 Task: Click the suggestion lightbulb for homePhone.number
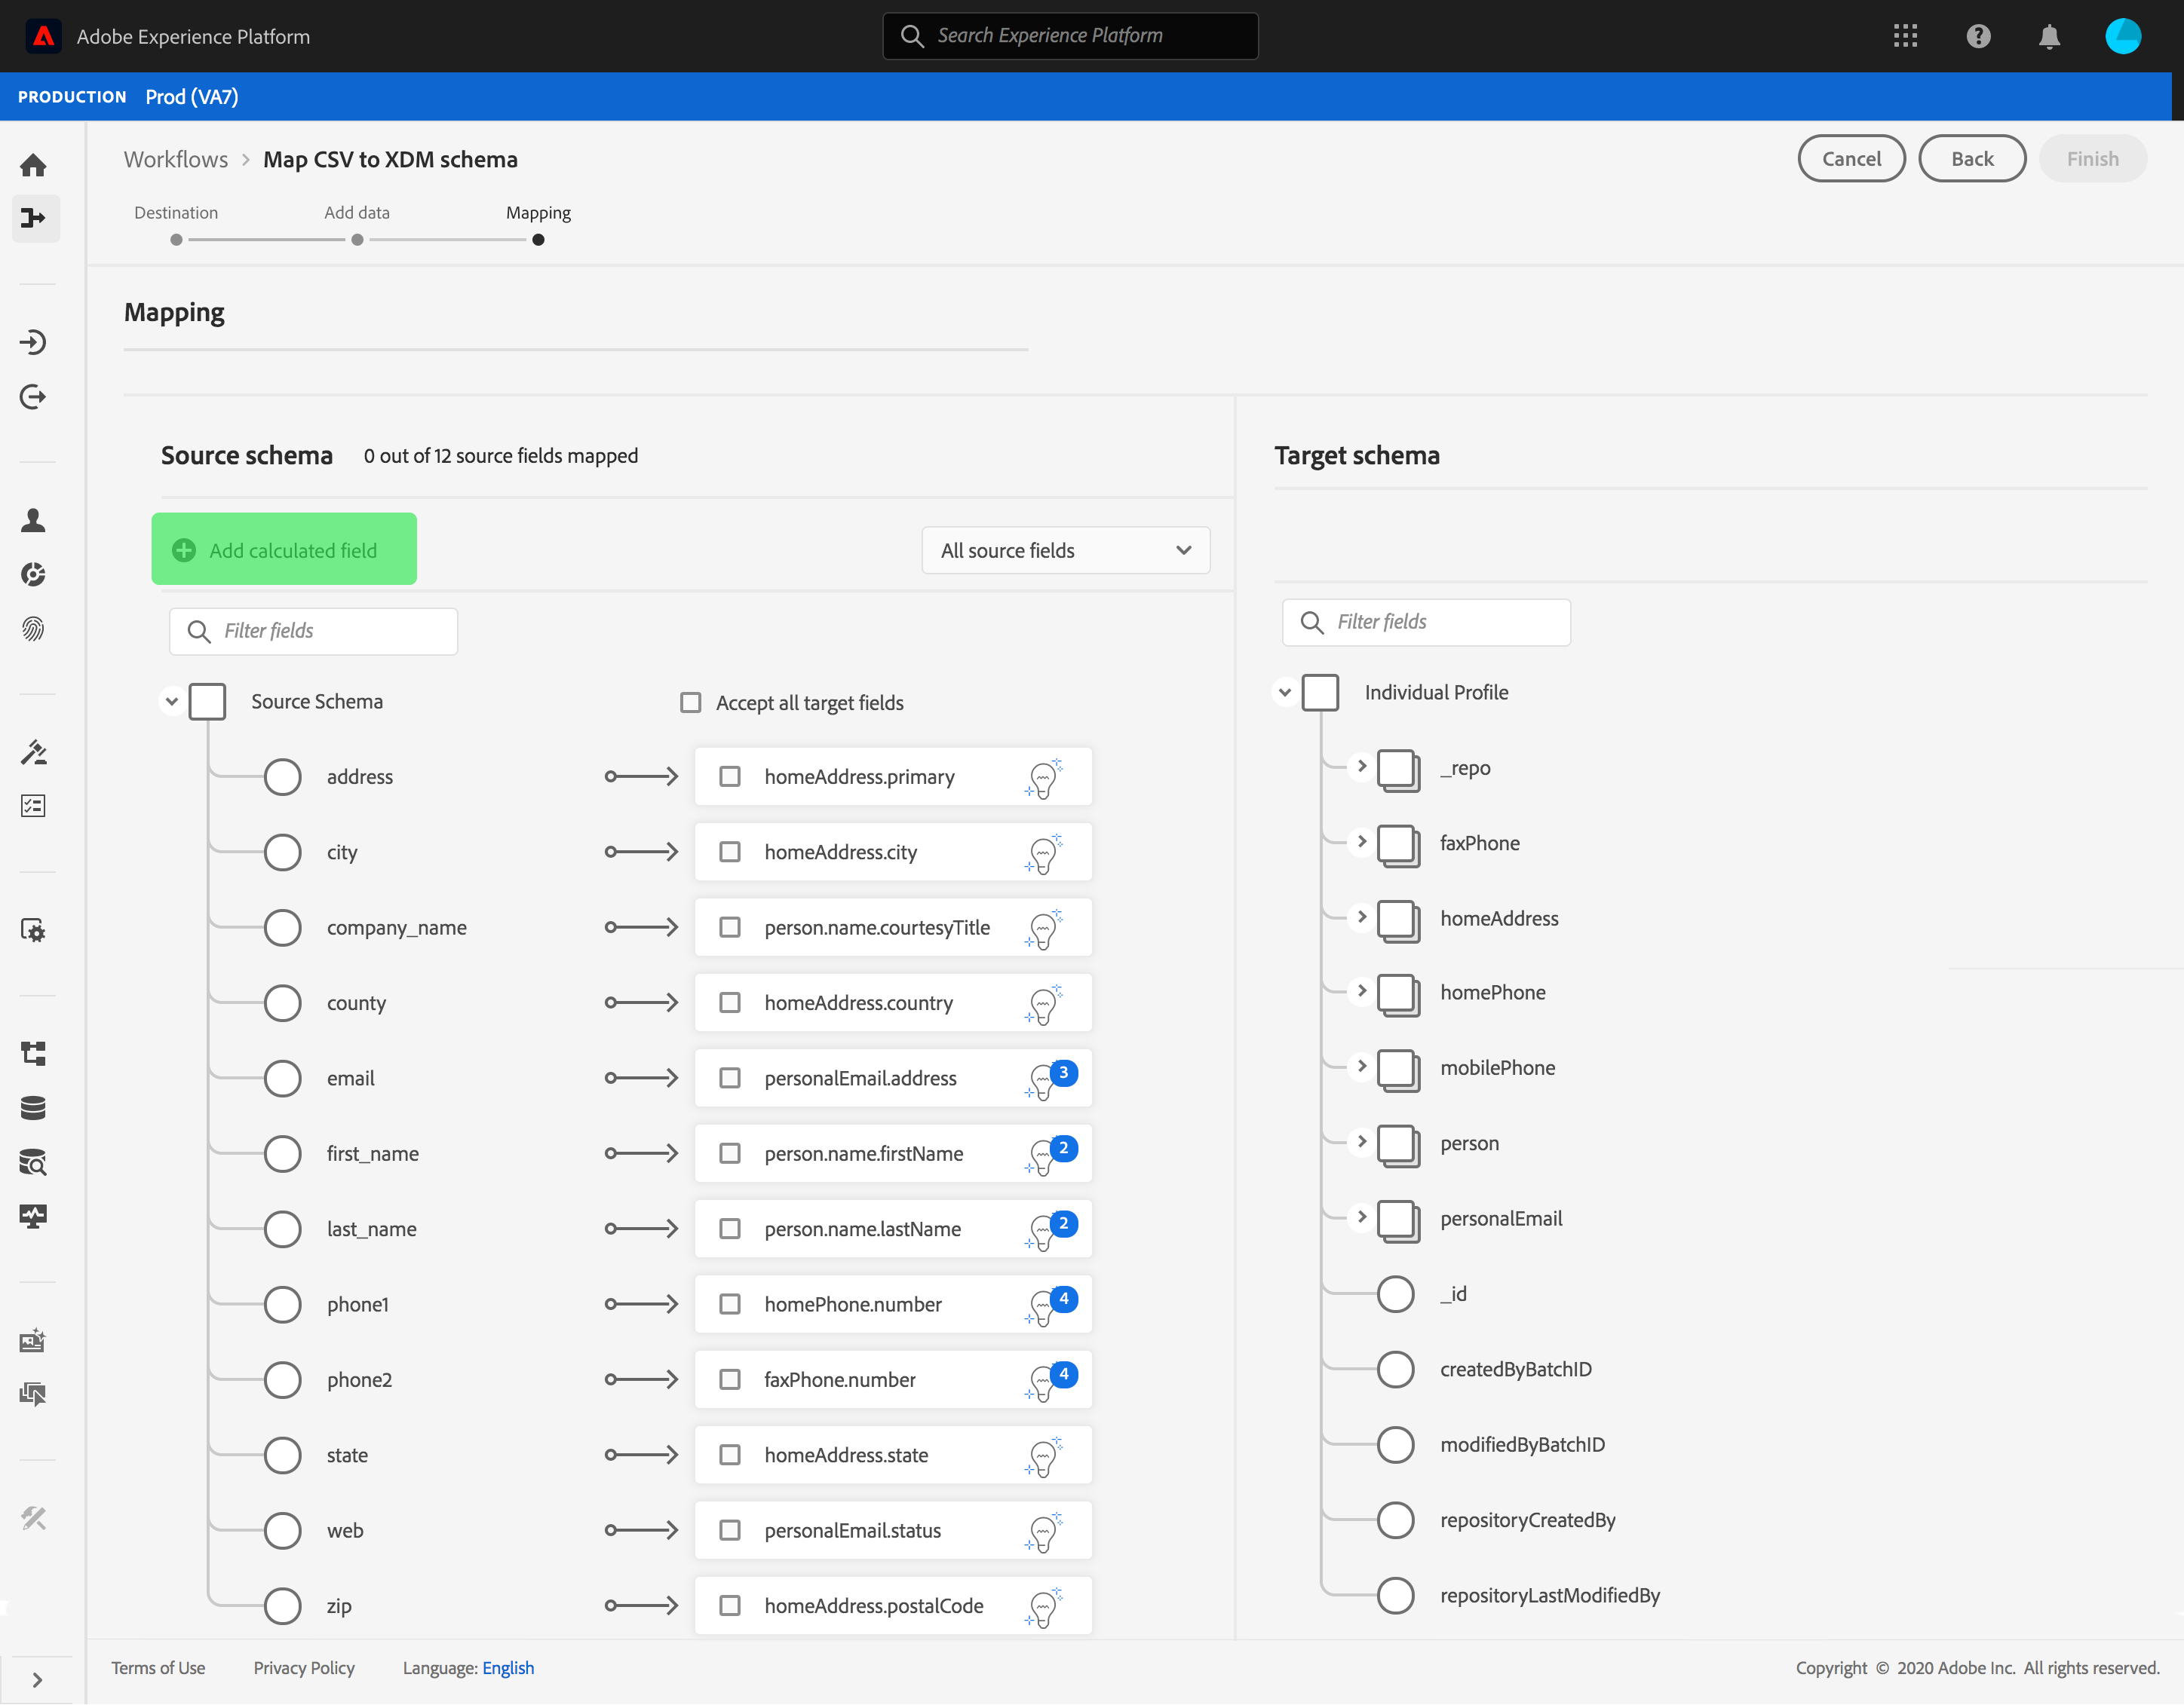click(x=1043, y=1306)
